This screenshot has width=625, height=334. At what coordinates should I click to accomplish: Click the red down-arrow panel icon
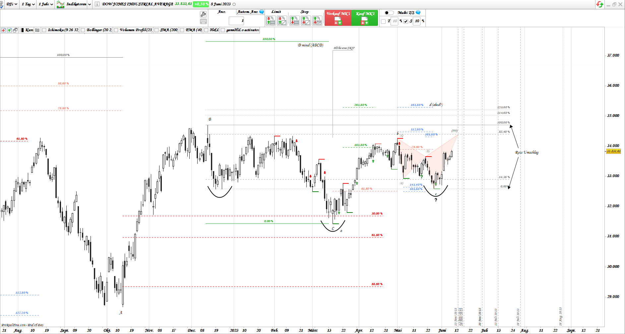pyautogui.click(x=3, y=30)
